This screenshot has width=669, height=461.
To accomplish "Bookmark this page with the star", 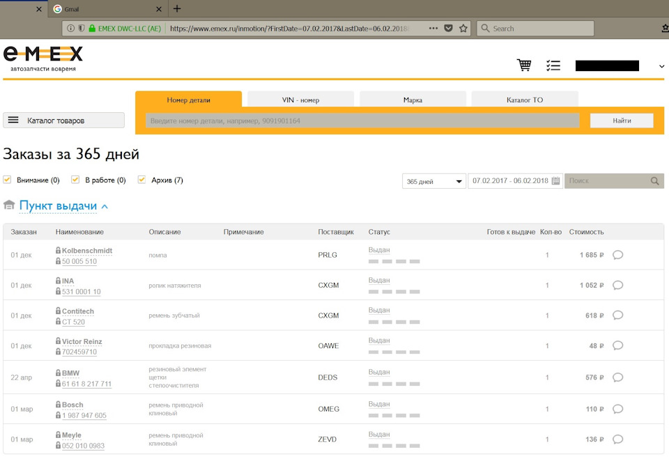I will 463,28.
